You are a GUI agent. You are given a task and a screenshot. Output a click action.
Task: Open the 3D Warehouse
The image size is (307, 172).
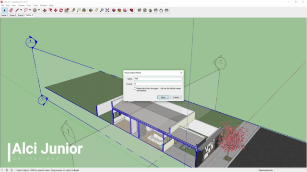pos(114,11)
